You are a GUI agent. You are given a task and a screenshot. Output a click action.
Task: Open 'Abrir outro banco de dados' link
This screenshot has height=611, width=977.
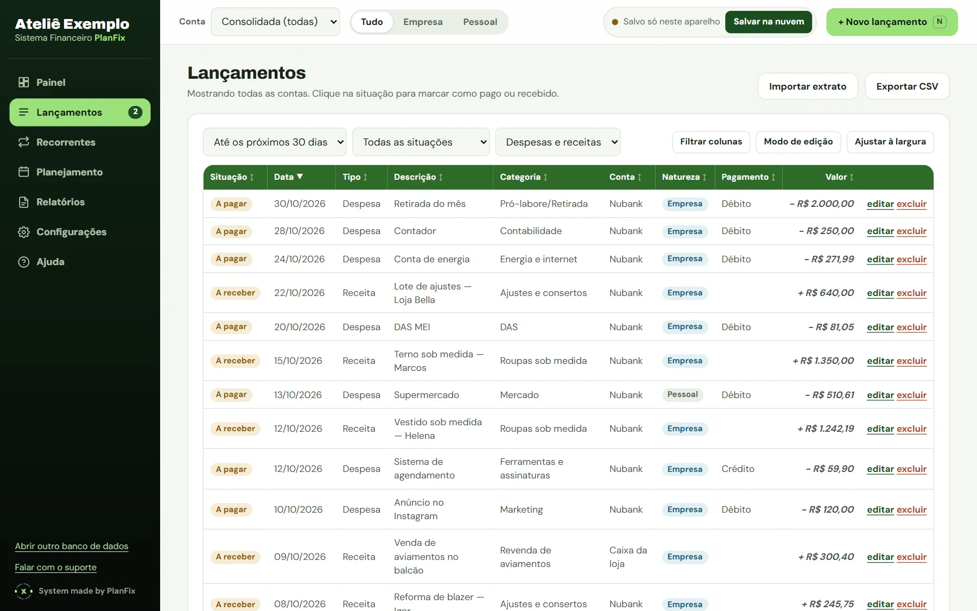click(x=72, y=546)
